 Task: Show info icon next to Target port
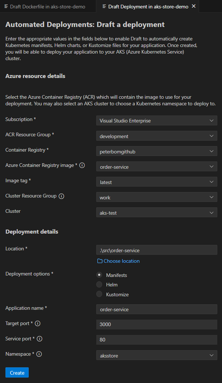(37, 324)
